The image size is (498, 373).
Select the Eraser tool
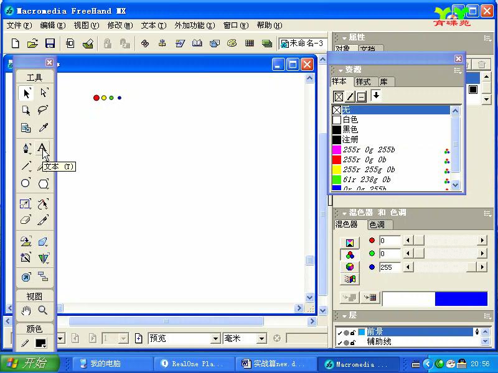point(26,221)
